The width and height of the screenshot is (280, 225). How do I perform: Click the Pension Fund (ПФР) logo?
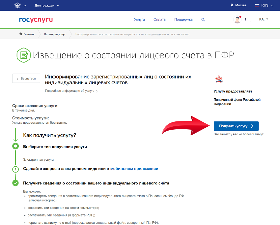click(219, 78)
